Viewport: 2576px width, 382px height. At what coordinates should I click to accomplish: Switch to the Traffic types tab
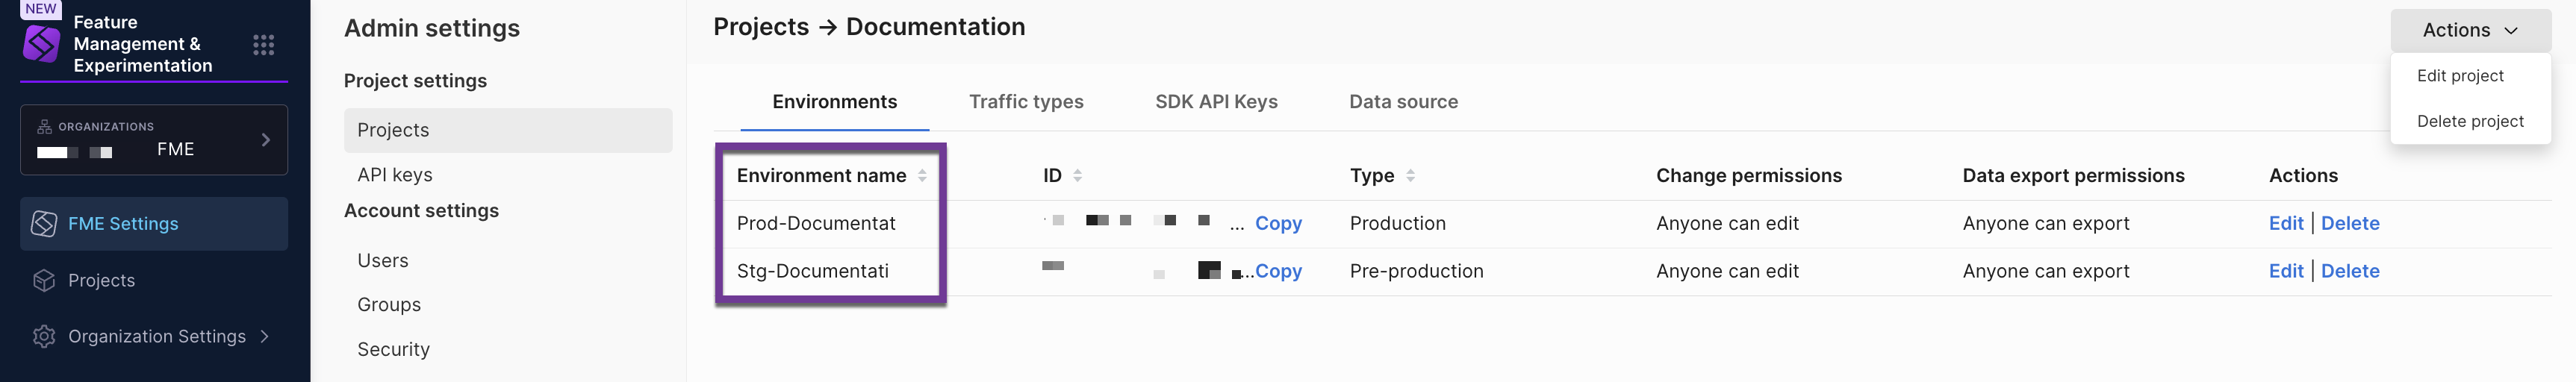point(1026,102)
